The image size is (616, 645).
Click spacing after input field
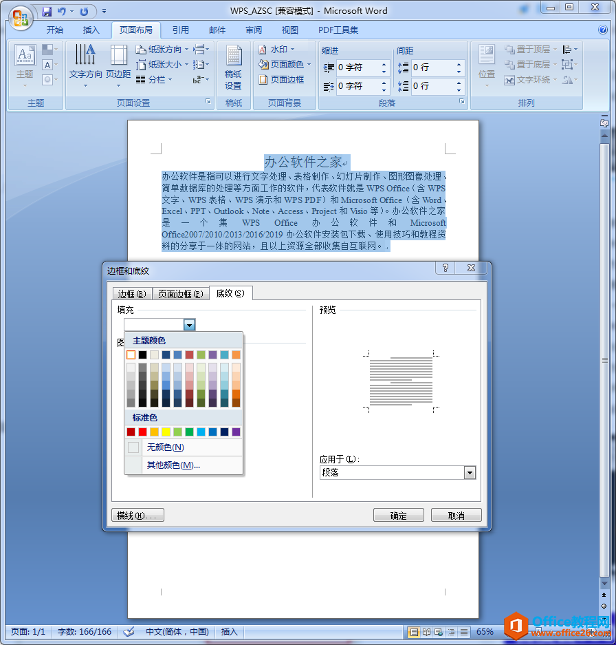(432, 86)
